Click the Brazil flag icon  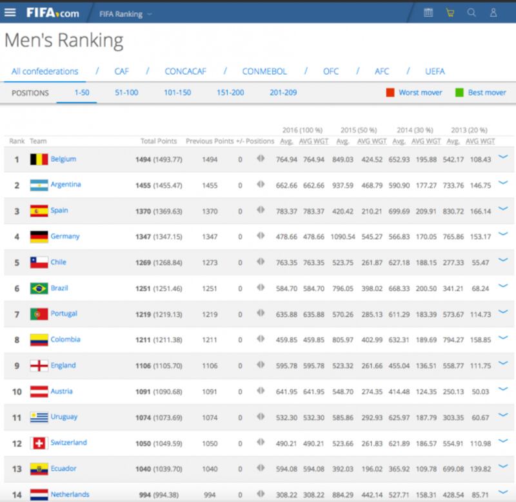[x=39, y=288]
